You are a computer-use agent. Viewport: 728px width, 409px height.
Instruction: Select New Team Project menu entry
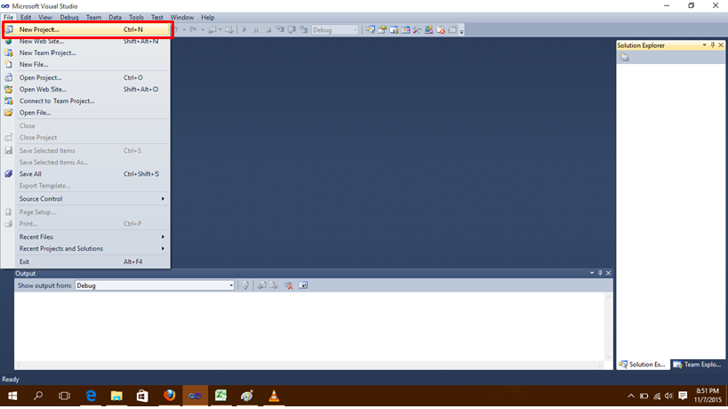86,53
